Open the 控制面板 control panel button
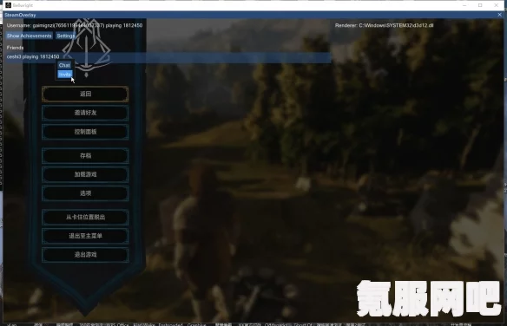The height and width of the screenshot is (326, 507). tap(85, 132)
